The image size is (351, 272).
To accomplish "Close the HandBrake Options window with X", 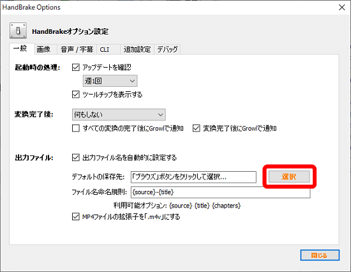I will [341, 8].
